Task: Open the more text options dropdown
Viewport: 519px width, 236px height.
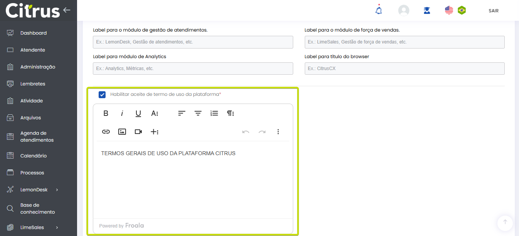Action: point(155,113)
